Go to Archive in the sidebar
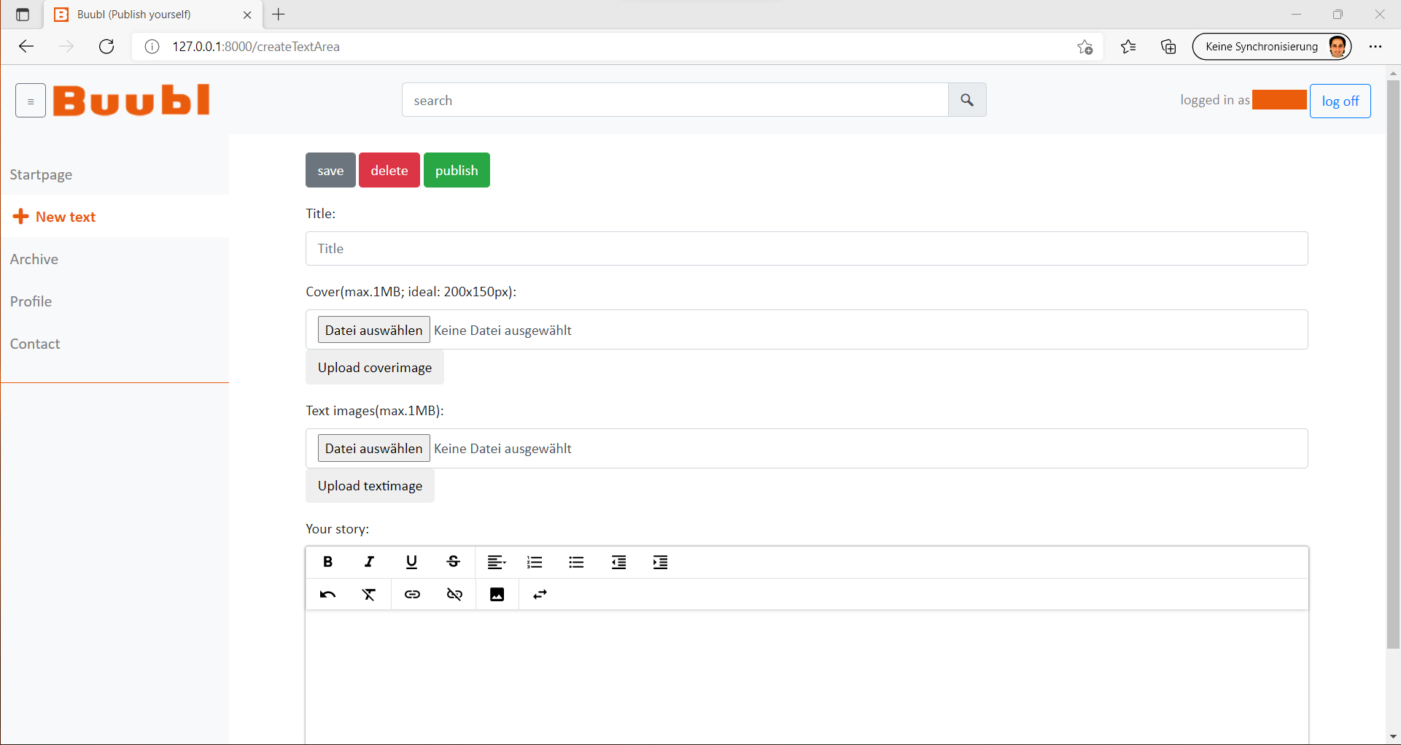Image resolution: width=1401 pixels, height=745 pixels. click(34, 259)
